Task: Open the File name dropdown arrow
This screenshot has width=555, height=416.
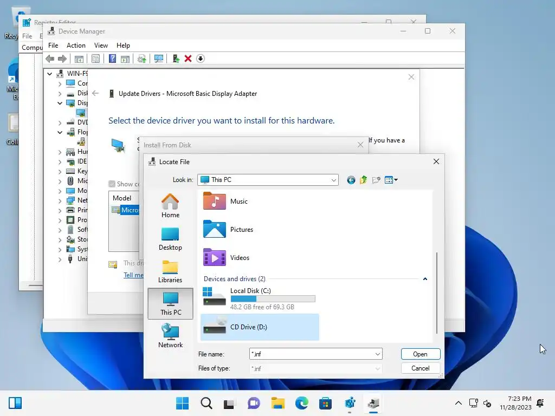Action: [378, 354]
